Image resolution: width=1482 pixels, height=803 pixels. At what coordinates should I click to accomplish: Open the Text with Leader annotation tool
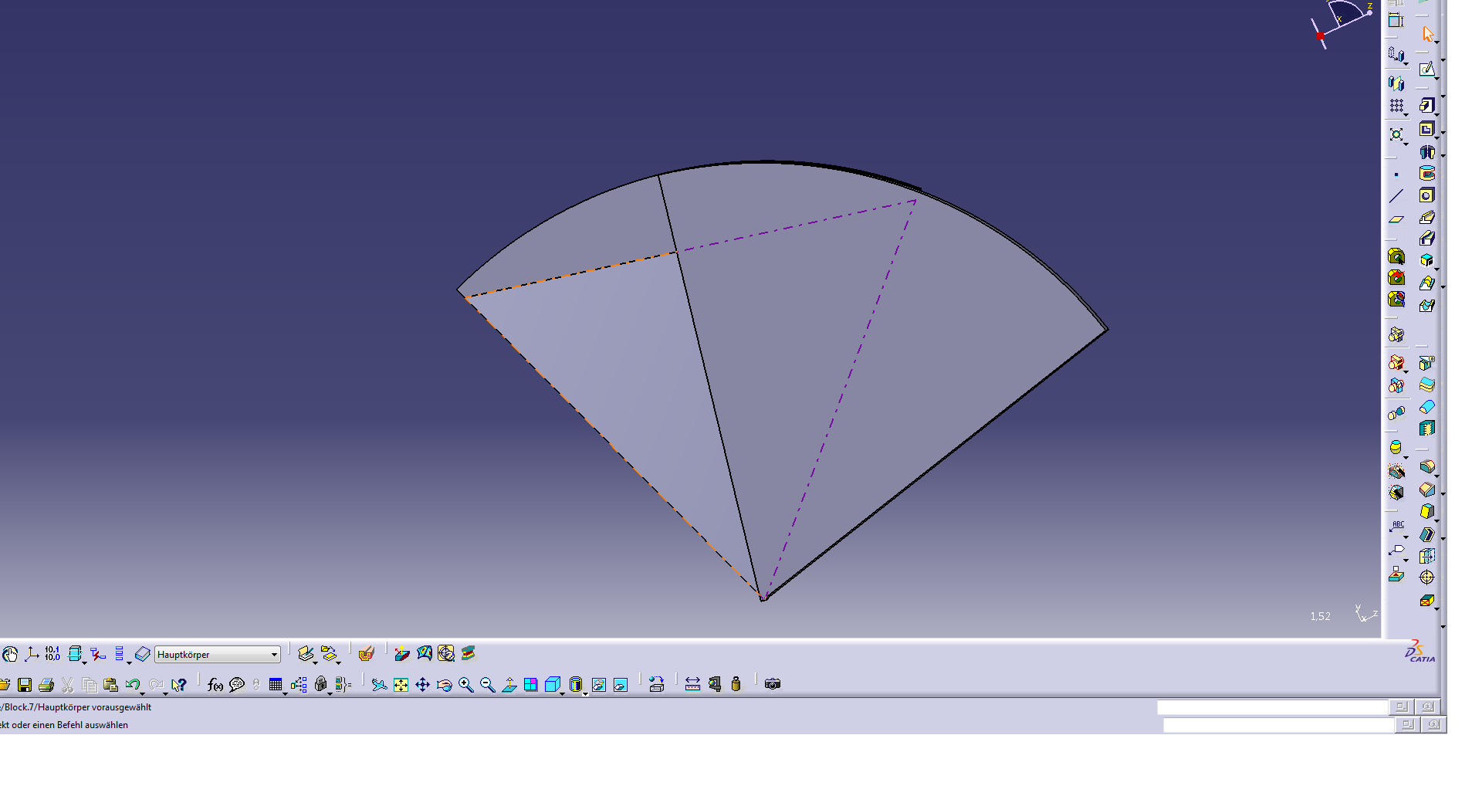click(1396, 527)
